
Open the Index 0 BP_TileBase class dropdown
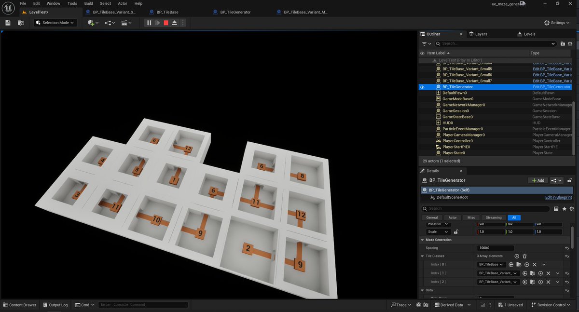point(491,264)
